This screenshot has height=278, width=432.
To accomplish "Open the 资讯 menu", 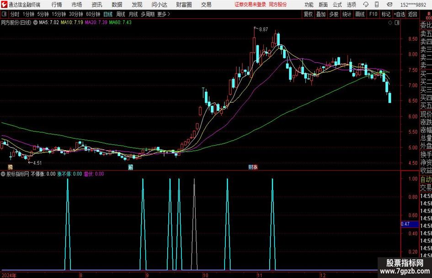I will click(97, 5).
